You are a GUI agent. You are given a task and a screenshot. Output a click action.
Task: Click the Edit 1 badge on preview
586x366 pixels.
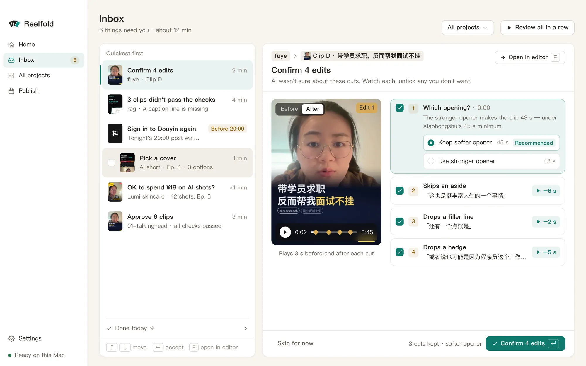tap(367, 108)
